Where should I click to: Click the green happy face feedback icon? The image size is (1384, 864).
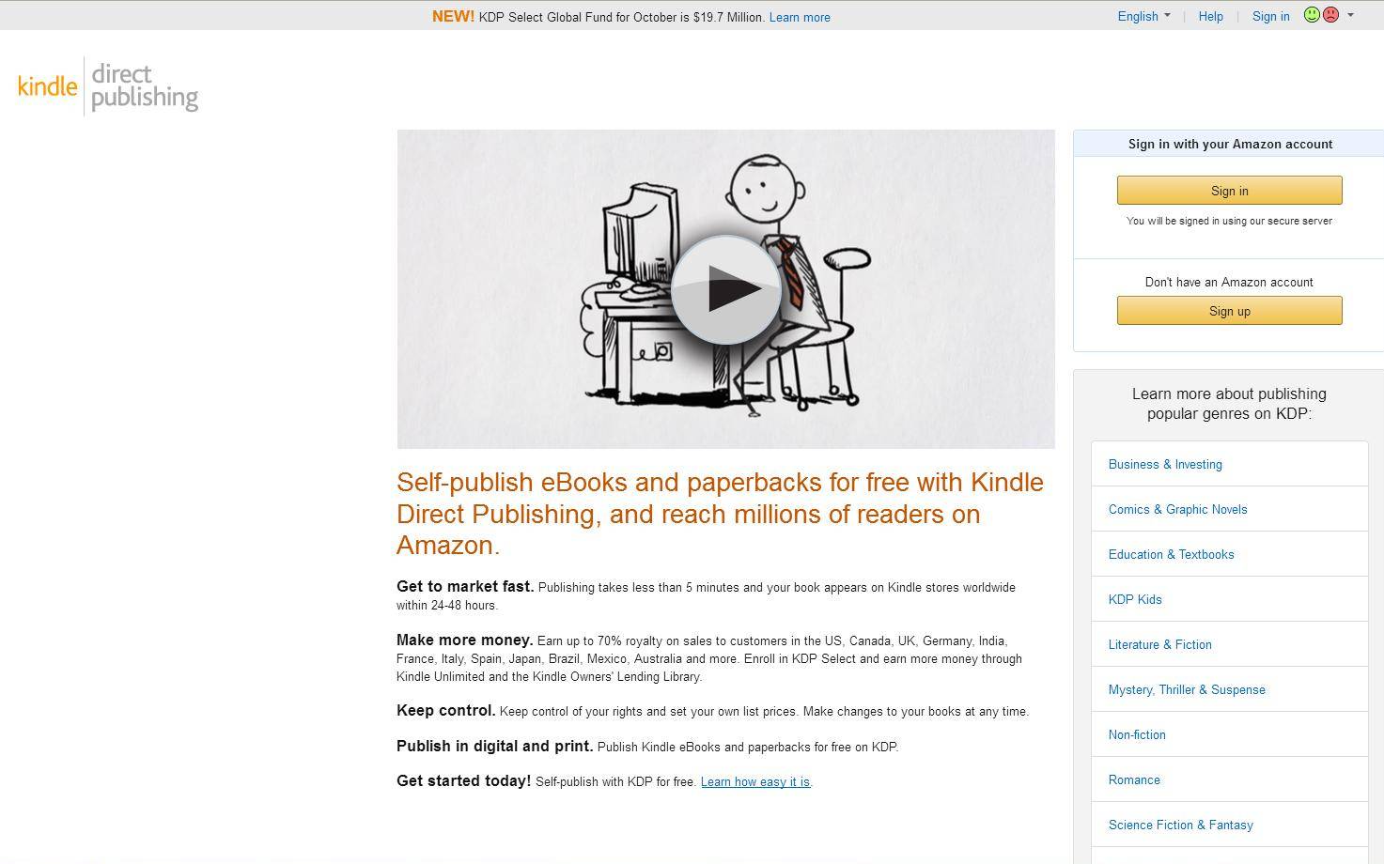tap(1313, 15)
